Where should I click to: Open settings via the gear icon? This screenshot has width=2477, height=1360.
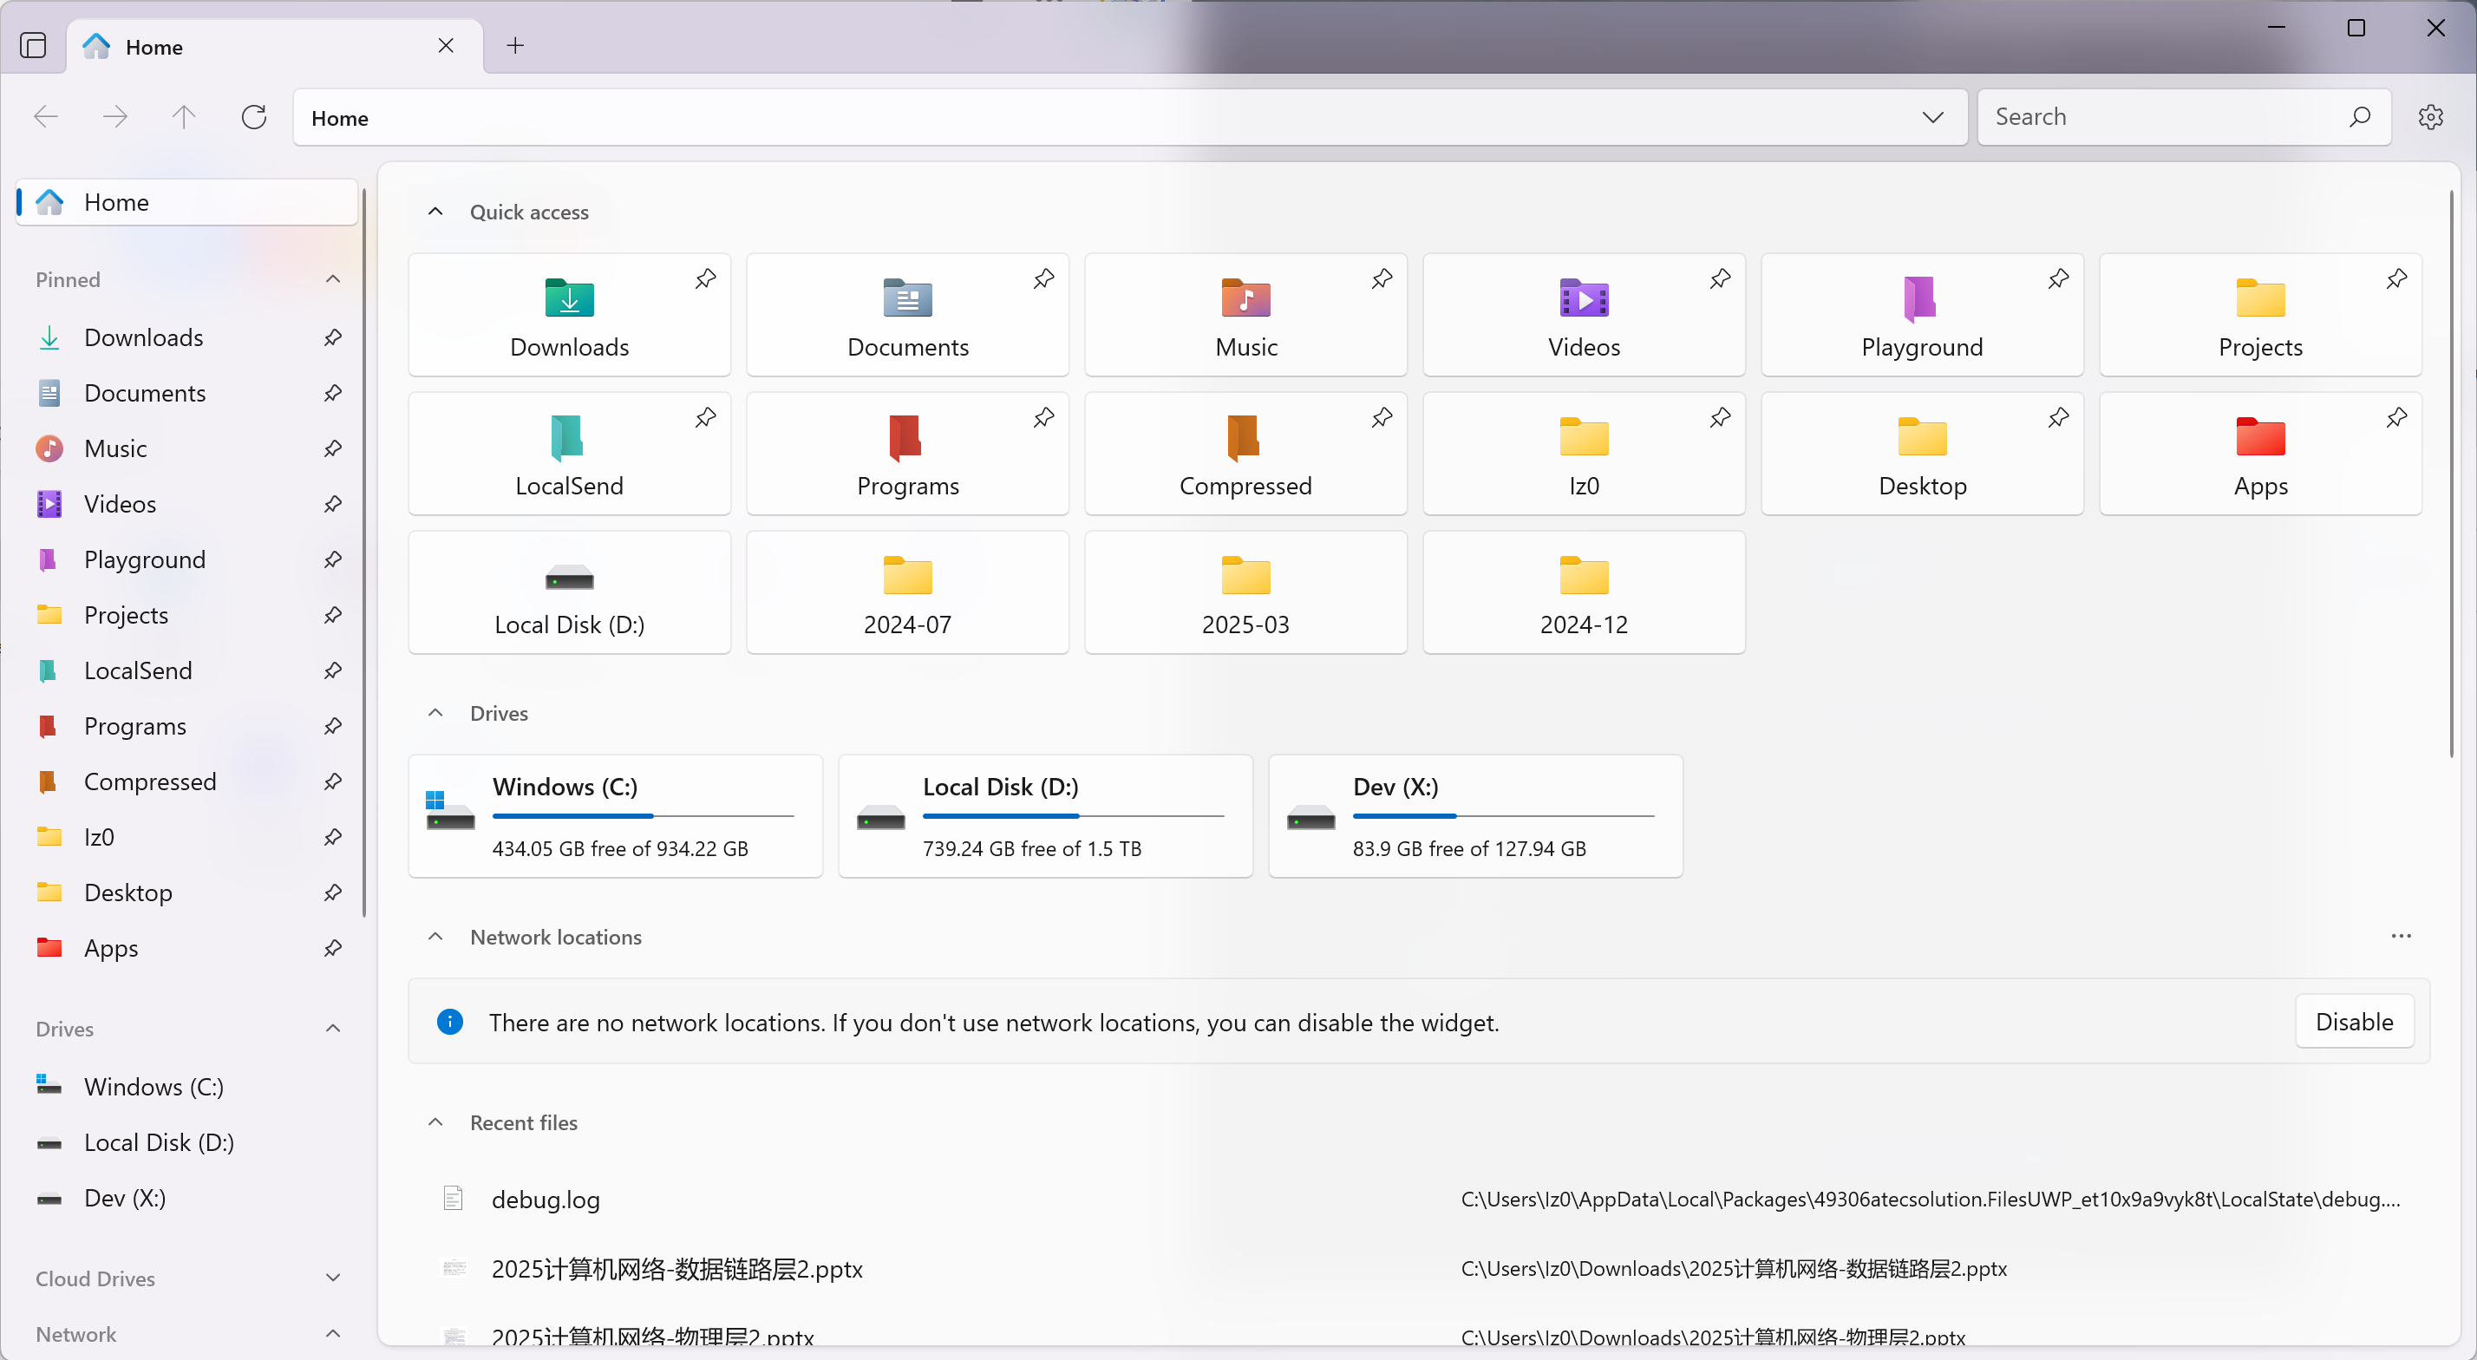coord(2430,117)
